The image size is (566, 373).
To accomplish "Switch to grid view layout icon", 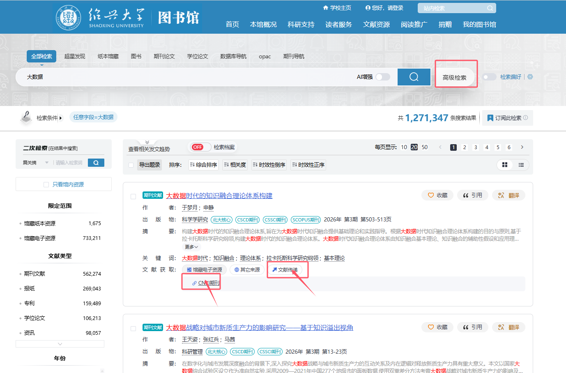I will click(x=505, y=165).
